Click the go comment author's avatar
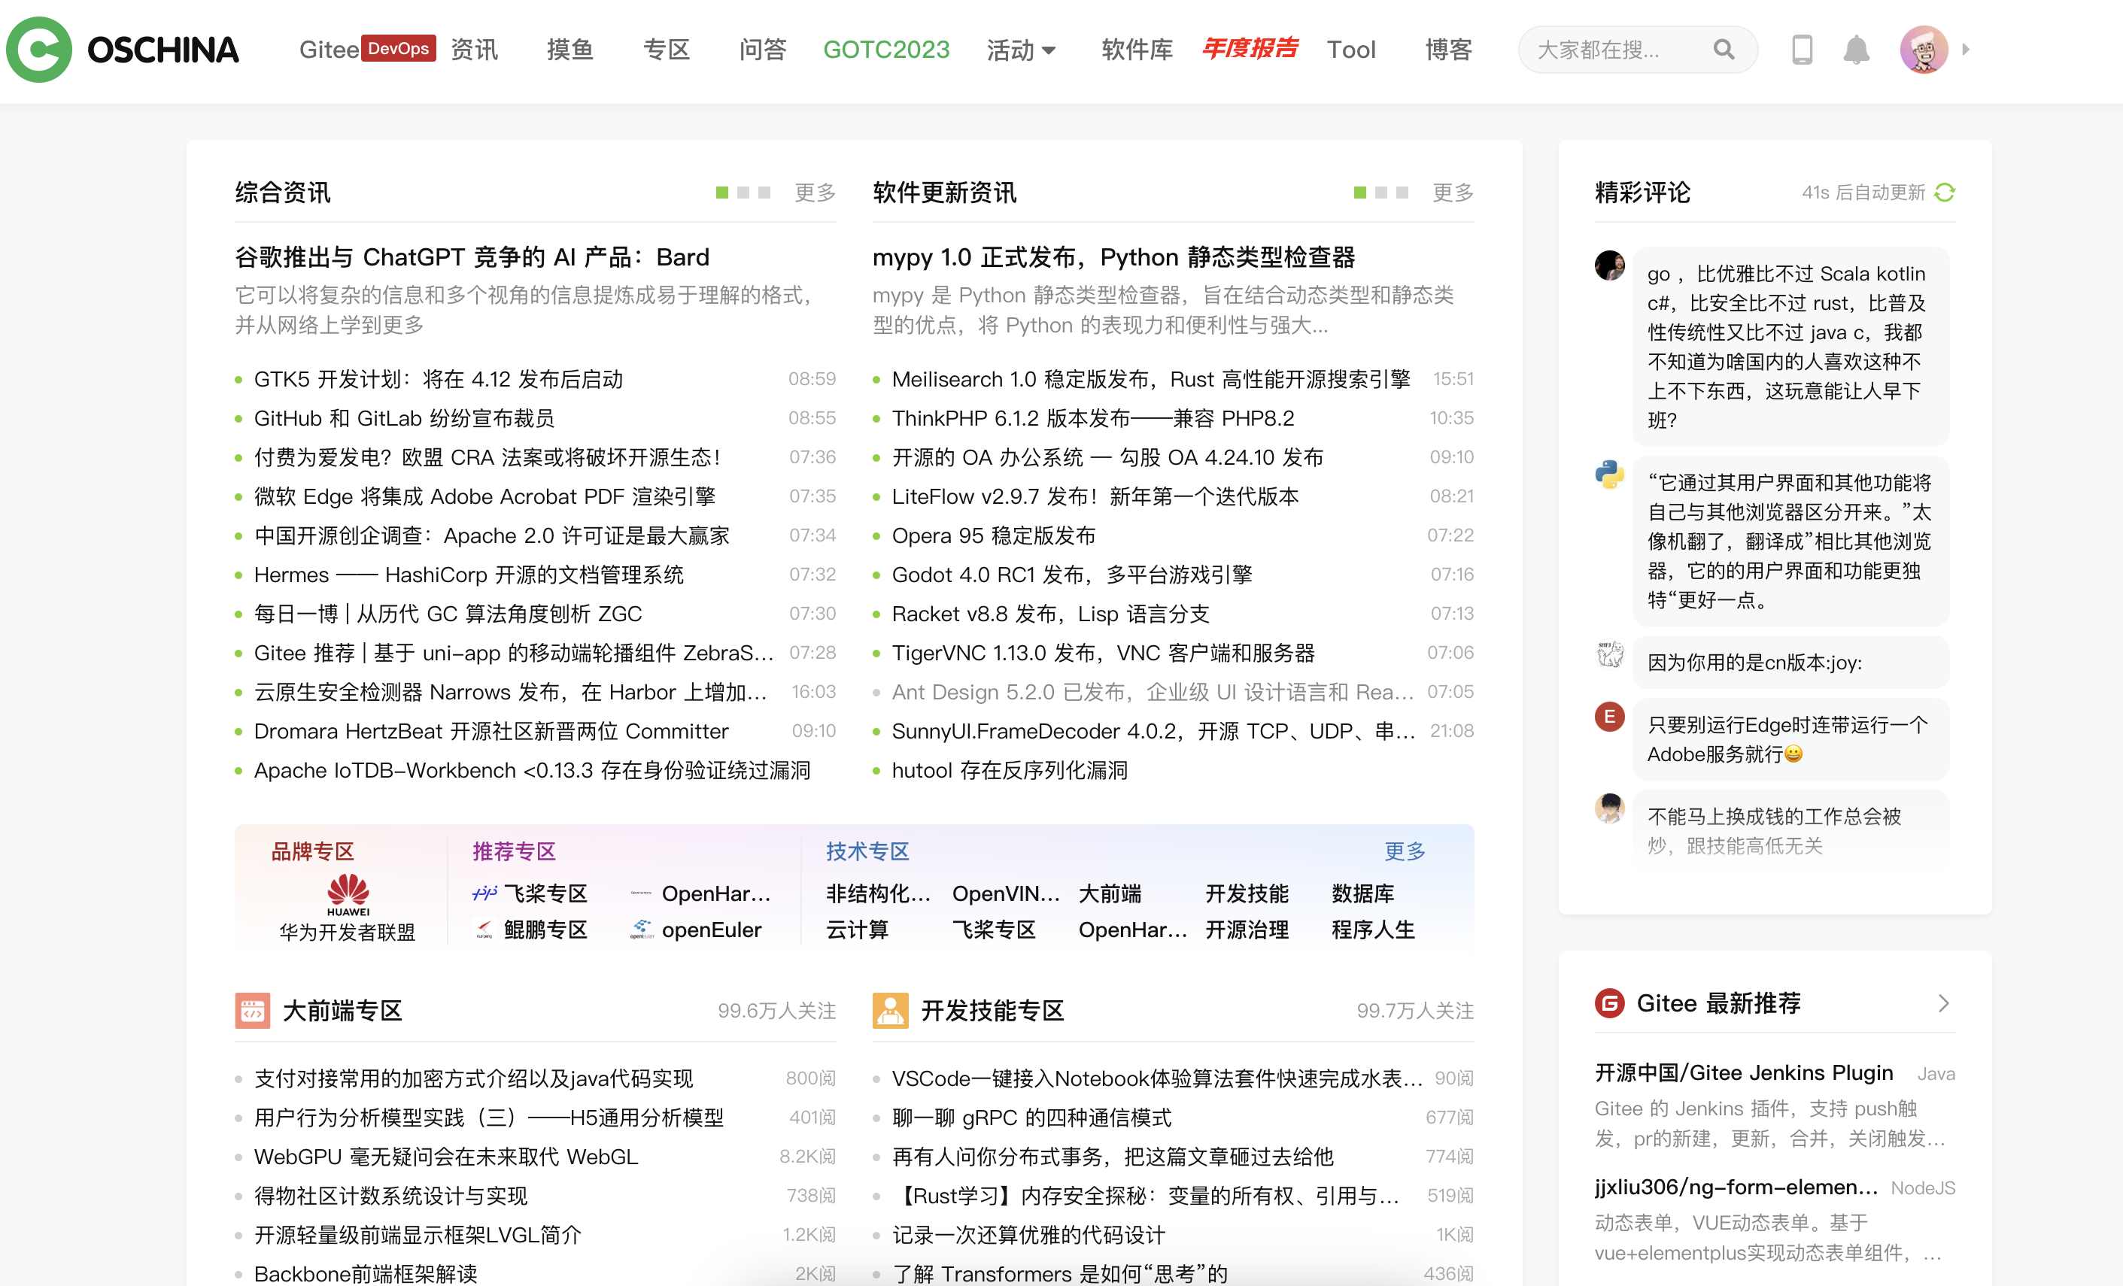The width and height of the screenshot is (2123, 1286). click(1608, 265)
